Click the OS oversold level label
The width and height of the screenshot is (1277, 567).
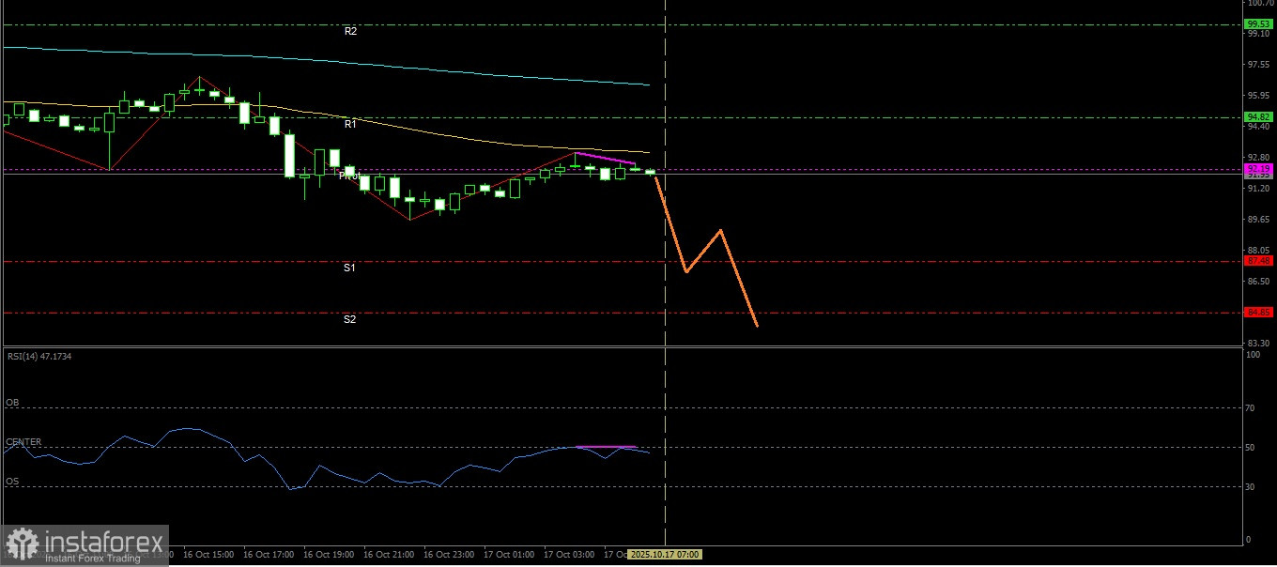click(x=11, y=482)
